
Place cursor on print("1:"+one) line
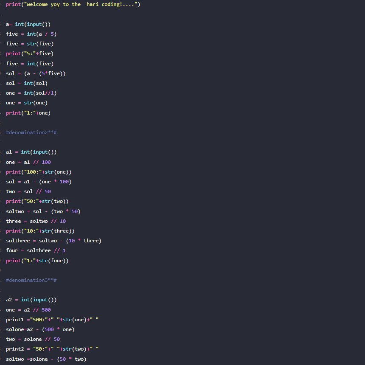(28, 113)
